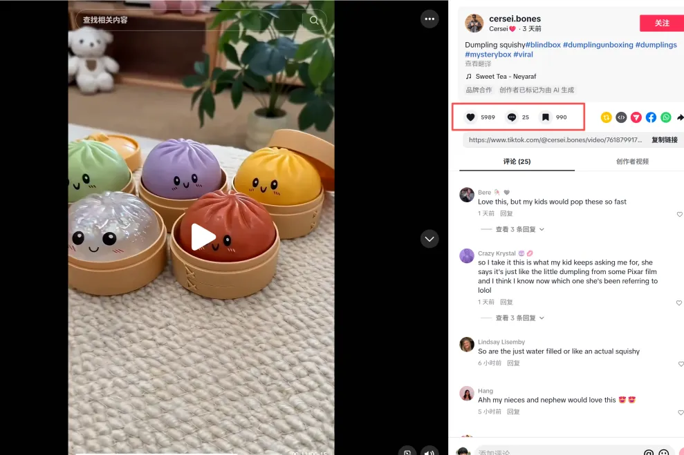
Task: Mute the video with the speaker icon
Action: tap(429, 452)
